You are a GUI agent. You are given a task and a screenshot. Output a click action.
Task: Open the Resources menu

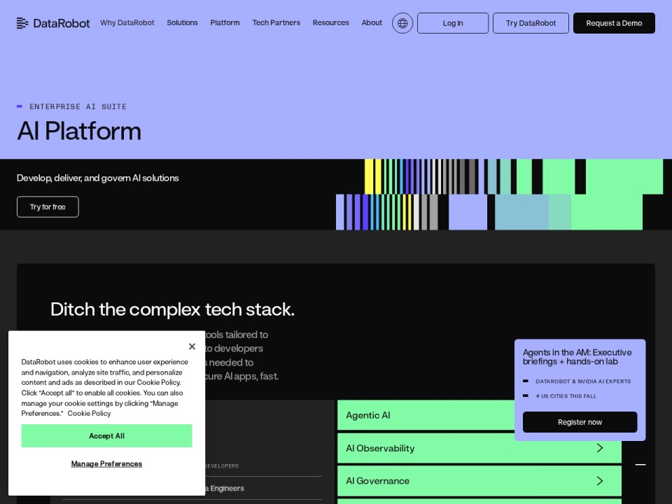pyautogui.click(x=331, y=22)
